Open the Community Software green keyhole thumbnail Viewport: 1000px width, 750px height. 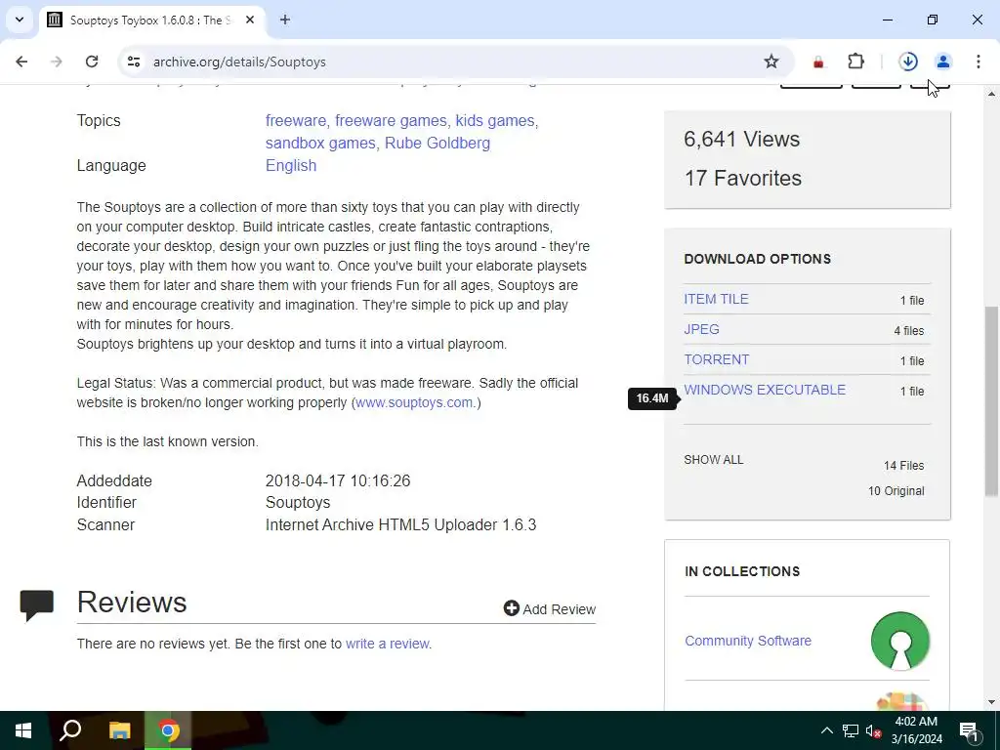point(899,641)
